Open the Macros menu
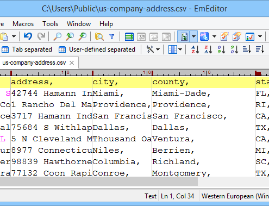The image size is (269, 206). (x=23, y=24)
